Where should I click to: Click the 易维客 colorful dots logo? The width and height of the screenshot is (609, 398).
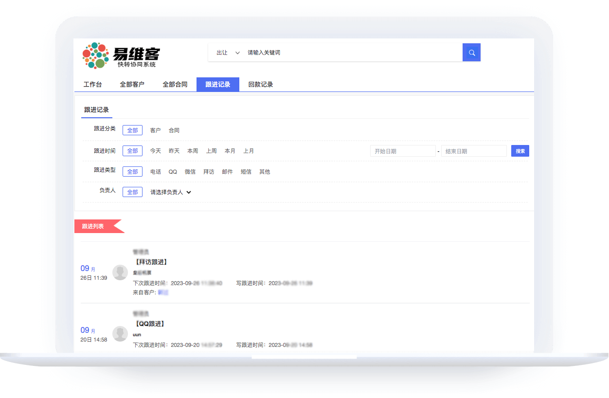click(95, 55)
